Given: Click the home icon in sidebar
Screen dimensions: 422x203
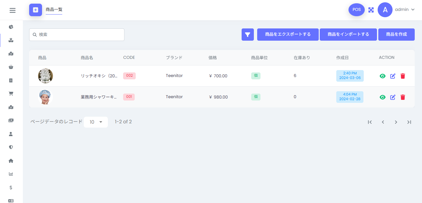Looking at the screenshot, I should 11,161.
